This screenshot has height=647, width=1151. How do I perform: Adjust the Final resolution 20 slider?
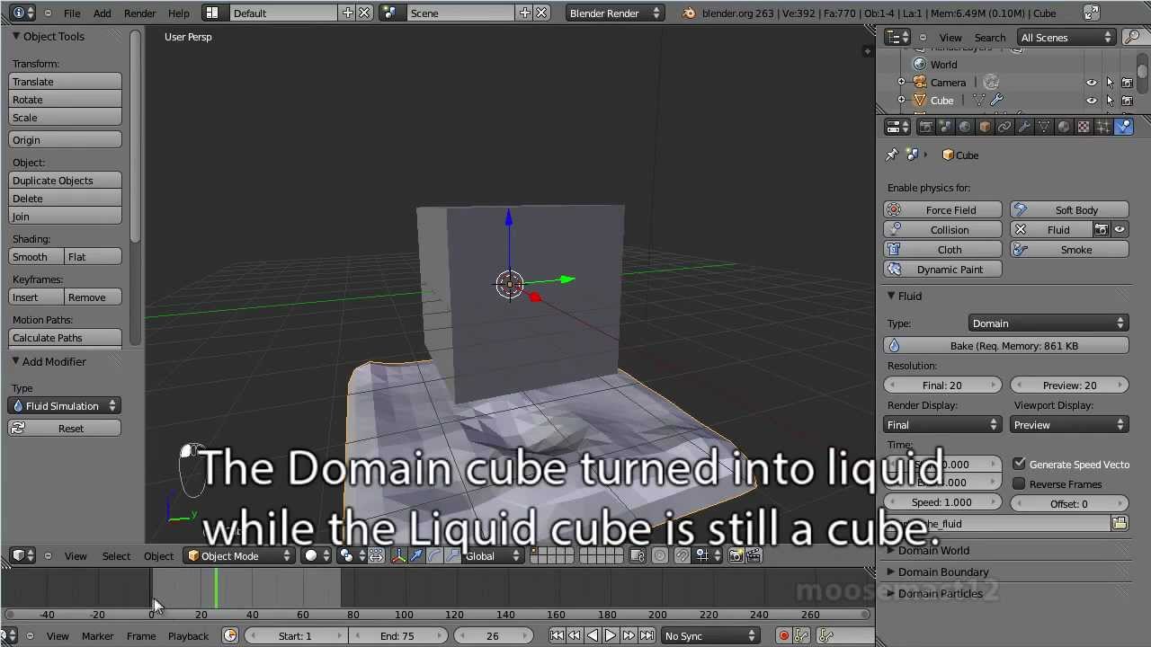point(943,386)
